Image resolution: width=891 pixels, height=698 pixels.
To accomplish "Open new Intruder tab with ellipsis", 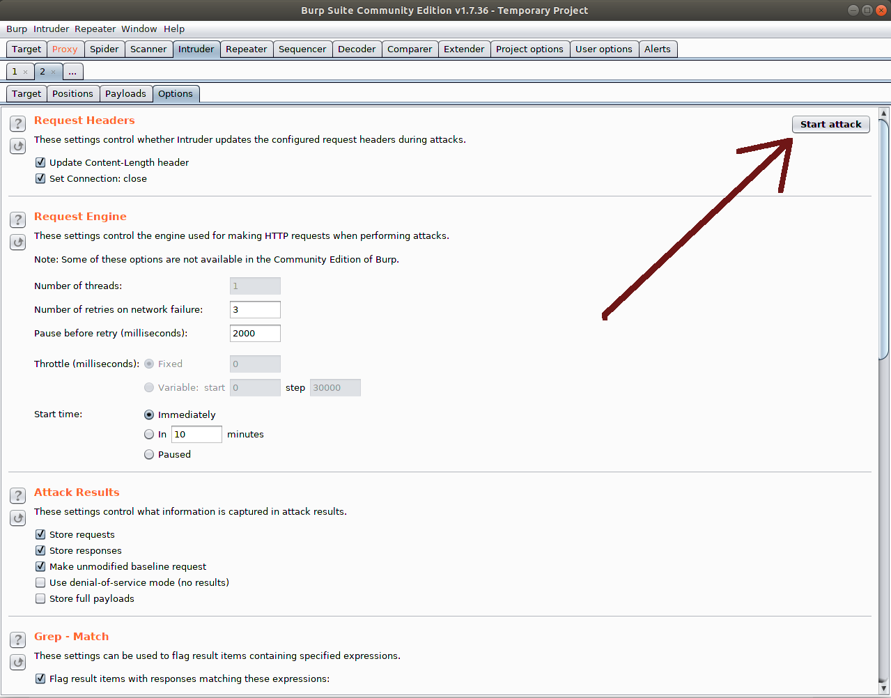I will pyautogui.click(x=72, y=72).
